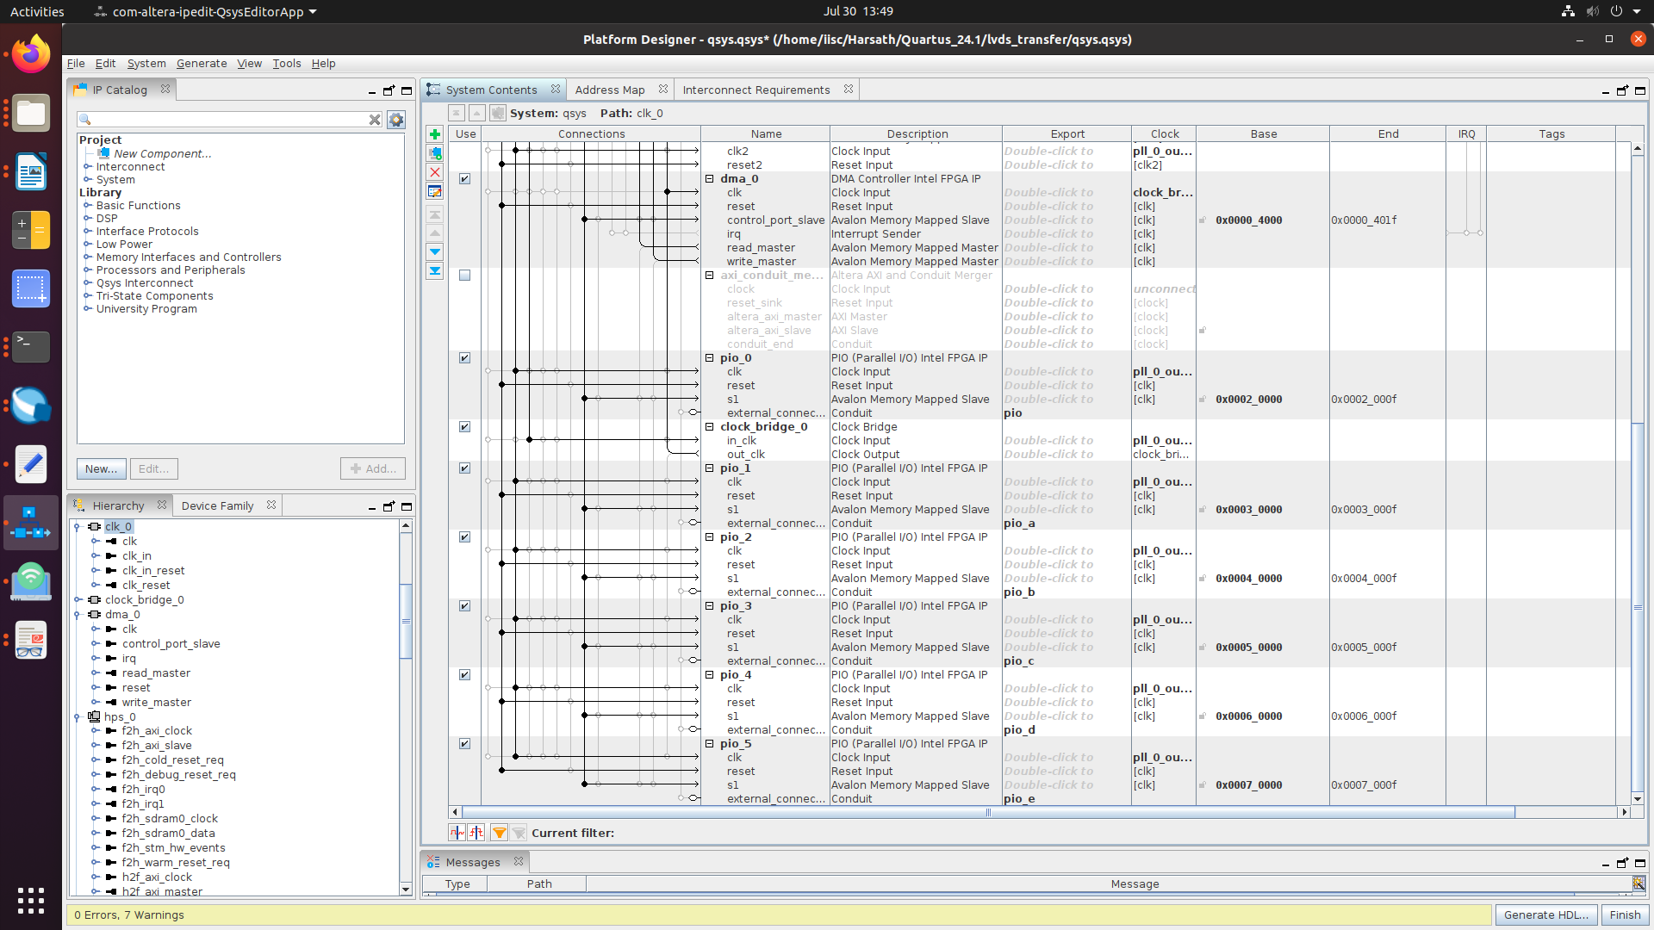
Task: Click the Finish button
Action: (1625, 915)
